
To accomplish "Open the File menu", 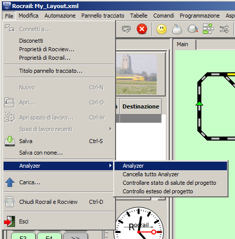I will click(9, 16).
